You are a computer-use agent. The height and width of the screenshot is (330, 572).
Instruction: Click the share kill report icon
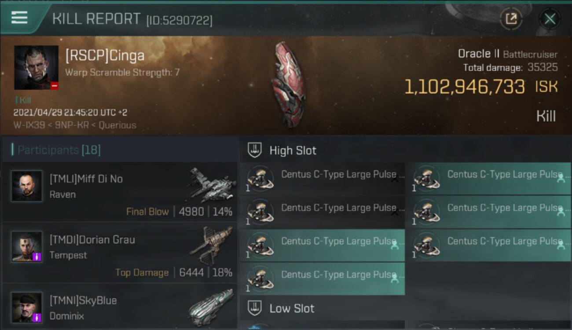pos(511,18)
